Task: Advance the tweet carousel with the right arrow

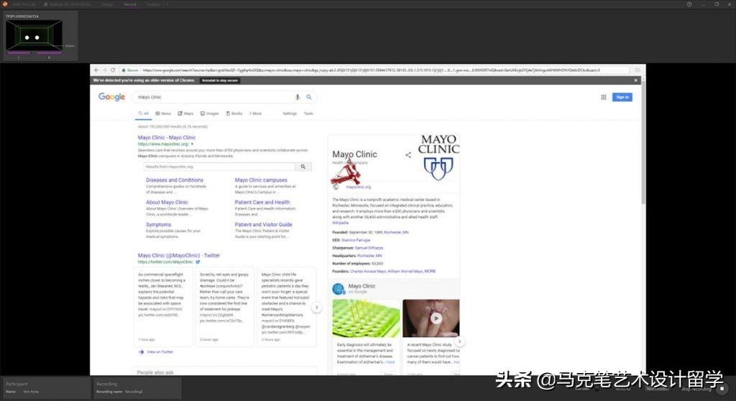Action: [x=316, y=307]
